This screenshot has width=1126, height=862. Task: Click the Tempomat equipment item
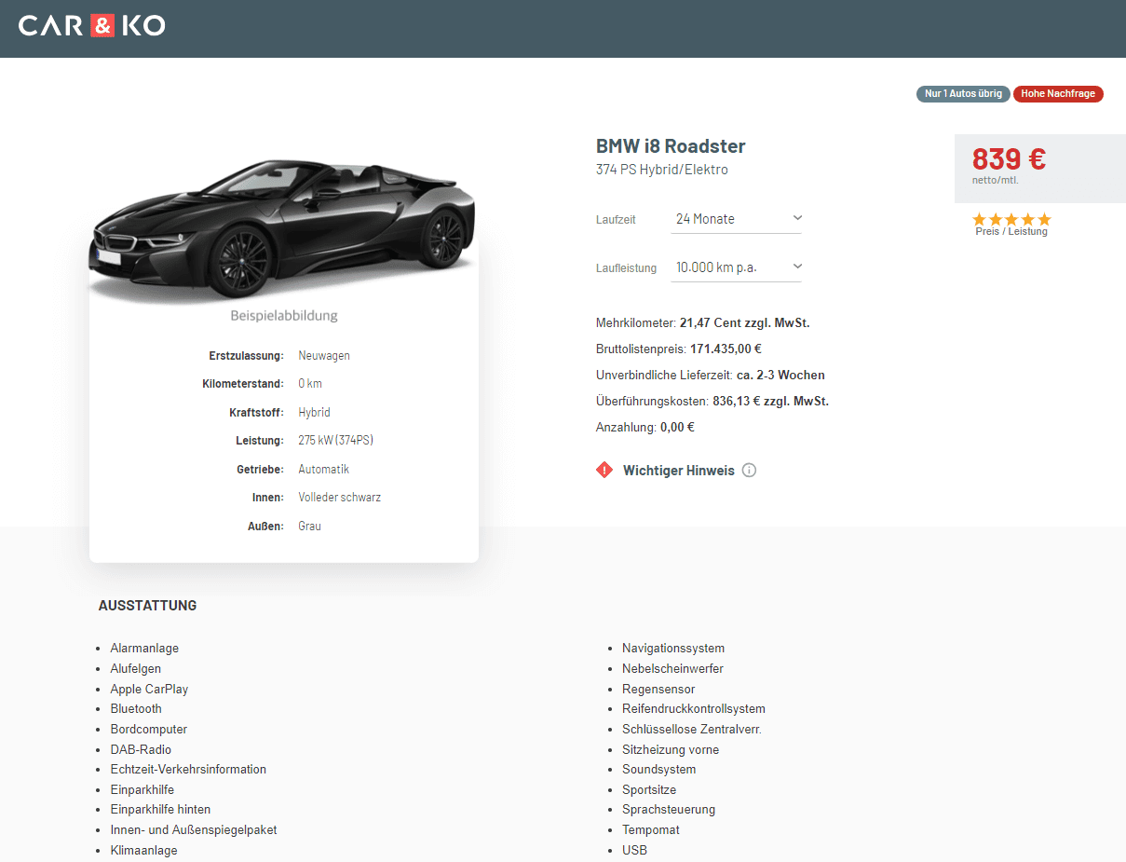[x=651, y=830]
